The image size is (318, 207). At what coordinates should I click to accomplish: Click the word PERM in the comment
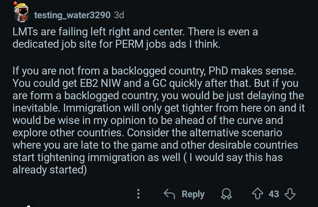coord(129,44)
